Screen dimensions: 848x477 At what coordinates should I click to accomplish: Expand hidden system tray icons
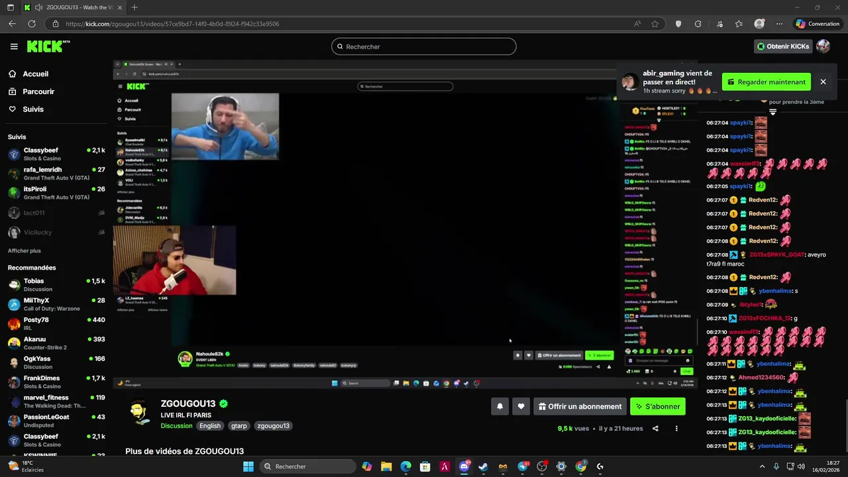[x=762, y=466]
